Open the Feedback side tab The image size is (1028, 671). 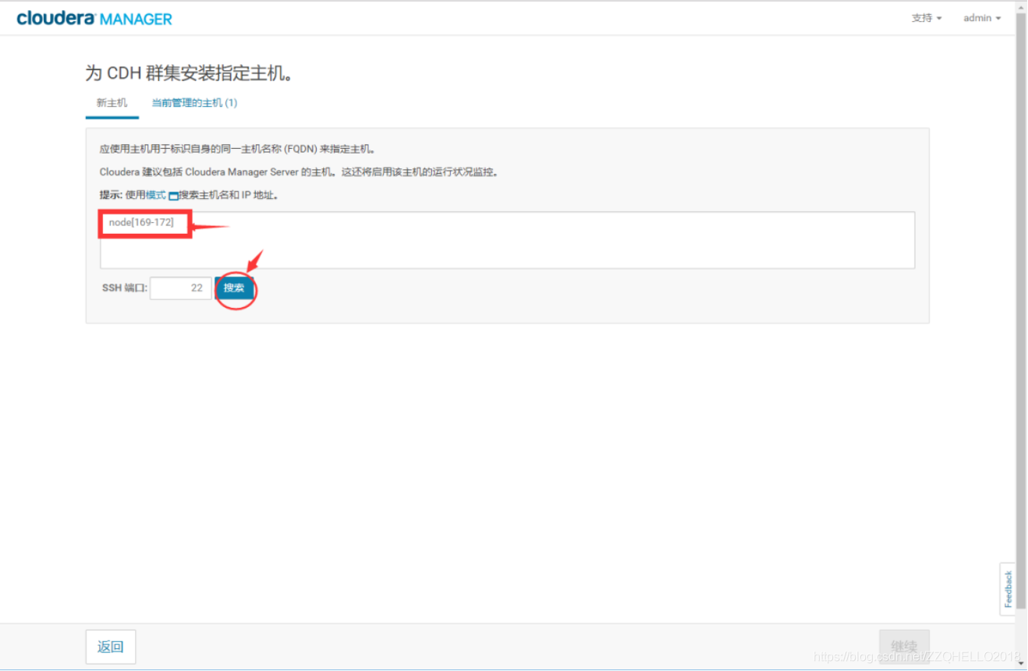tap(1008, 589)
